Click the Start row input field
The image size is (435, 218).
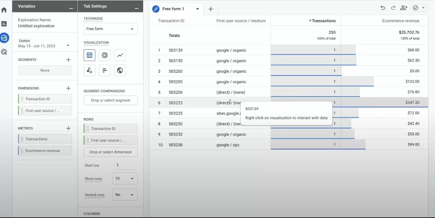pyautogui.click(x=126, y=165)
